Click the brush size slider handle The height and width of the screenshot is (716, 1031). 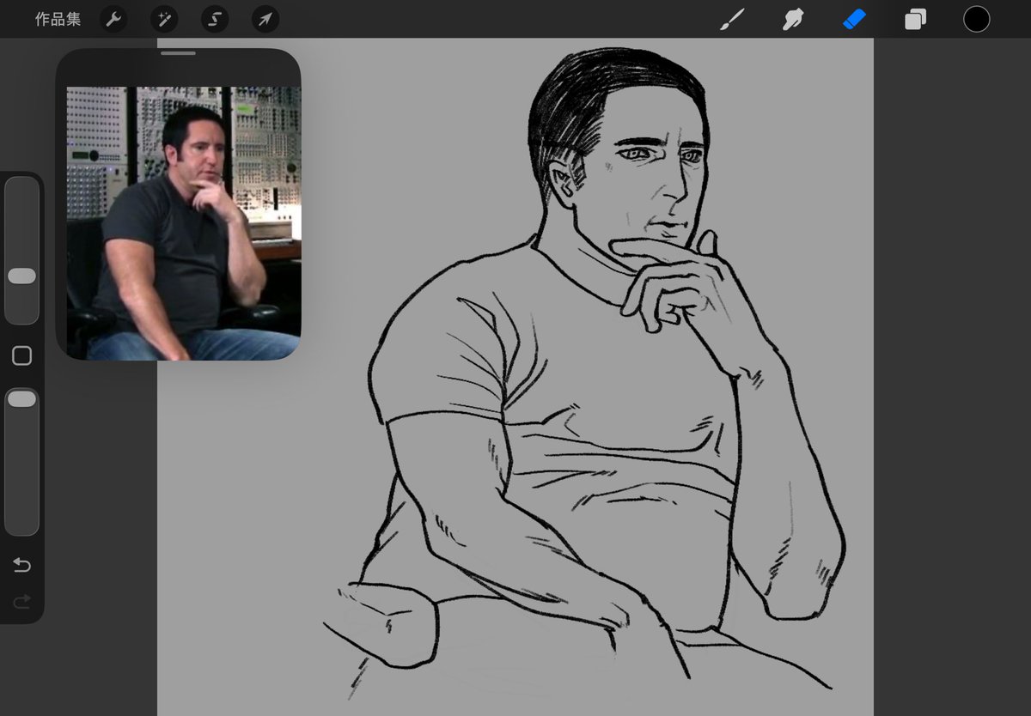point(21,276)
